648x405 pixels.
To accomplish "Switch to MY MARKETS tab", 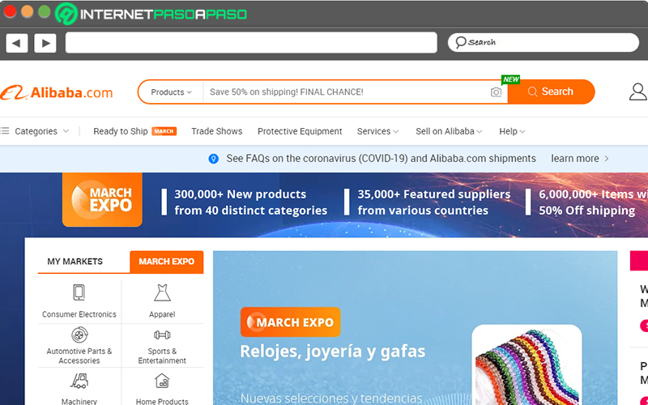I will click(x=75, y=262).
